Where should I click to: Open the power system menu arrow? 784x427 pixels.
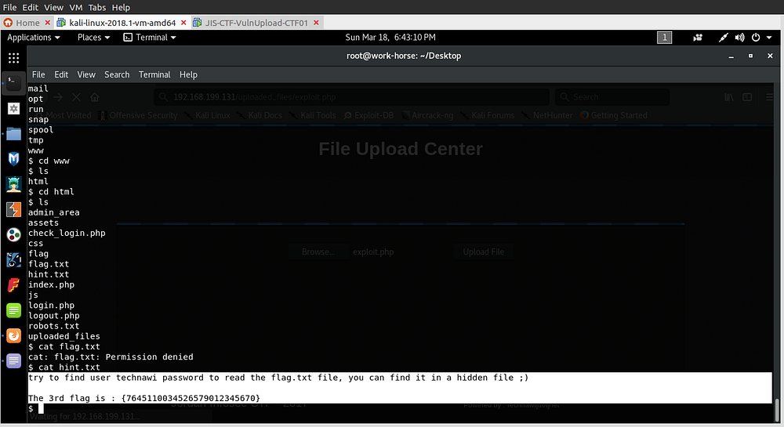click(770, 38)
